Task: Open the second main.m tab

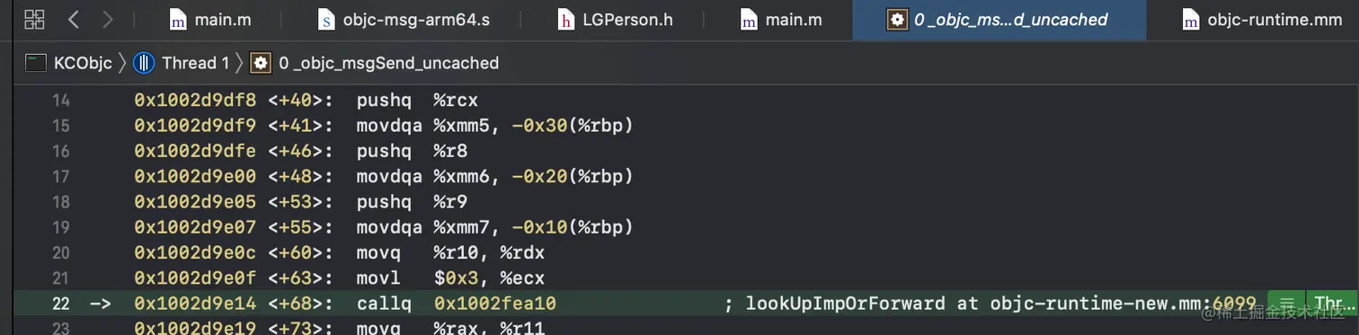Action: pyautogui.click(x=780, y=20)
